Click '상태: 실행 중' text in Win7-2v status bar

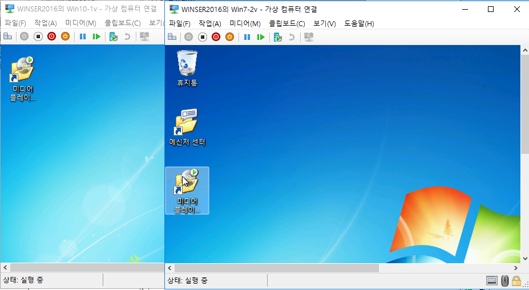point(188,280)
